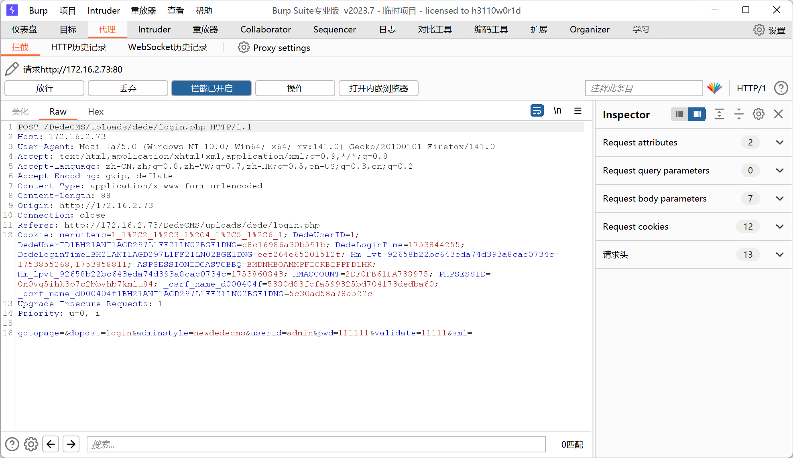
Task: Click the help question mark near HTTP/1
Action: tap(781, 88)
